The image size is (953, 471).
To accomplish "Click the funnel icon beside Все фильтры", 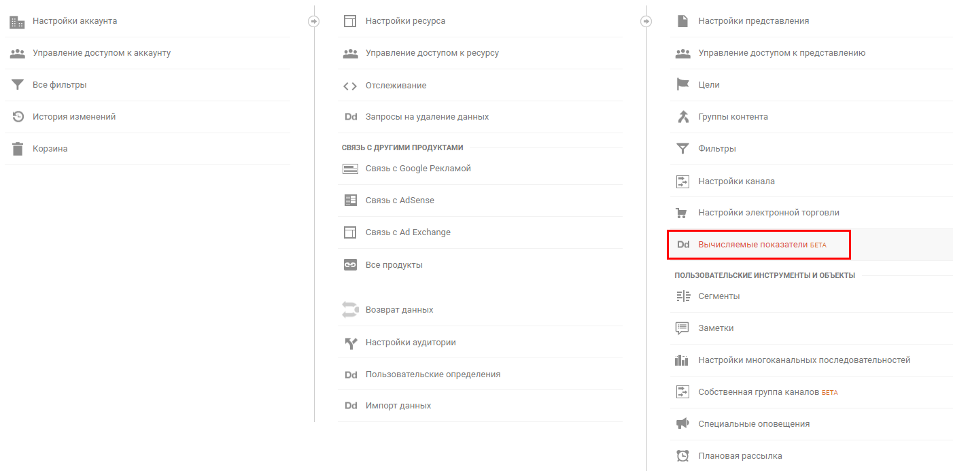I will coord(17,85).
